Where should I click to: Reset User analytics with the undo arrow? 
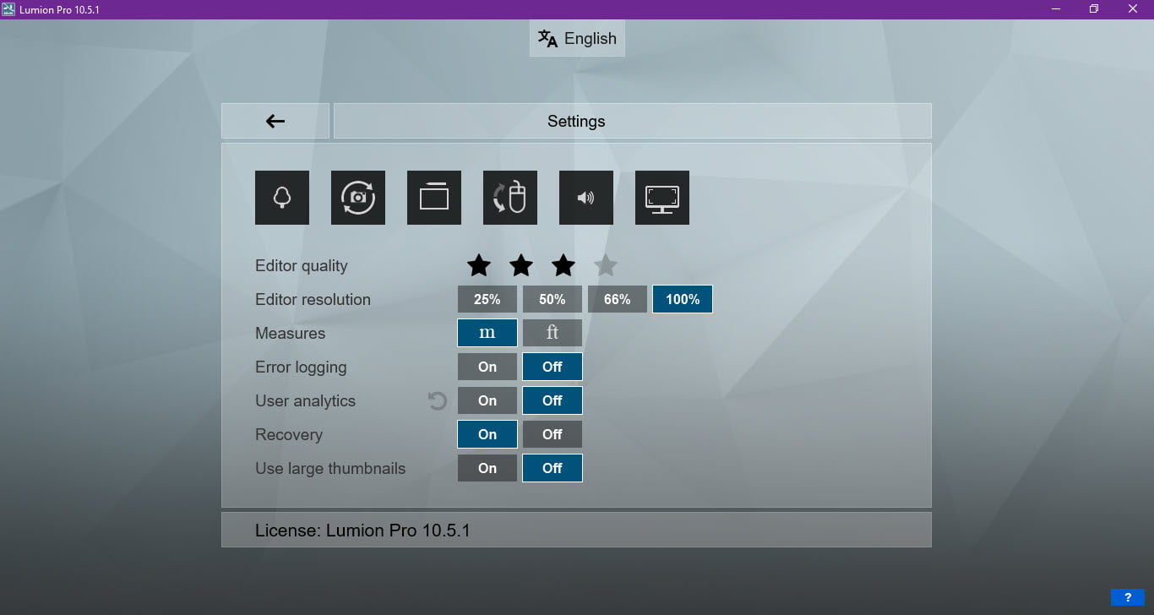438,400
